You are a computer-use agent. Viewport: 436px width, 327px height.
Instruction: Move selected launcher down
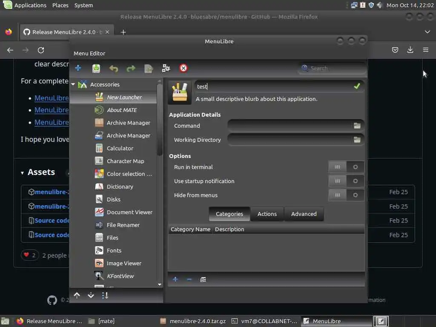tap(91, 295)
